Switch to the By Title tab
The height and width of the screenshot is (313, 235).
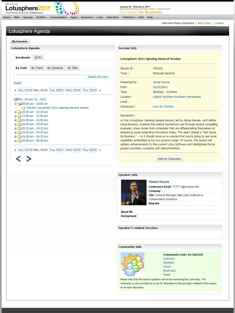pos(73,68)
